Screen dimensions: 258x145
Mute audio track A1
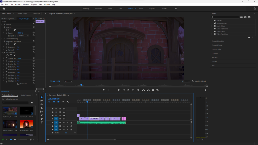64,123
